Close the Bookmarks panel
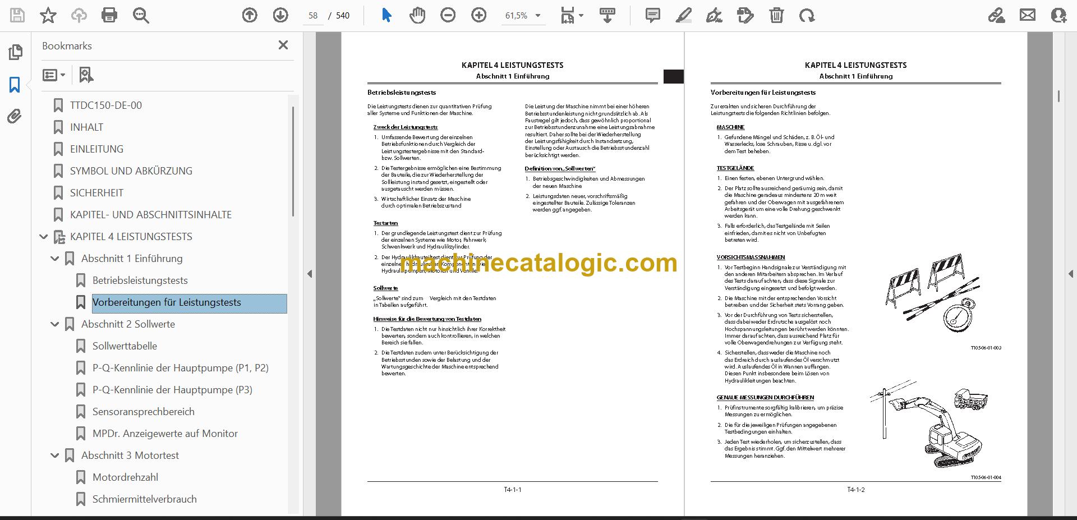1077x520 pixels. tap(283, 45)
